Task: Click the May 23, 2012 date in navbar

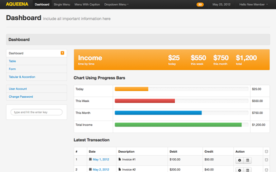Action: [x=221, y=5]
